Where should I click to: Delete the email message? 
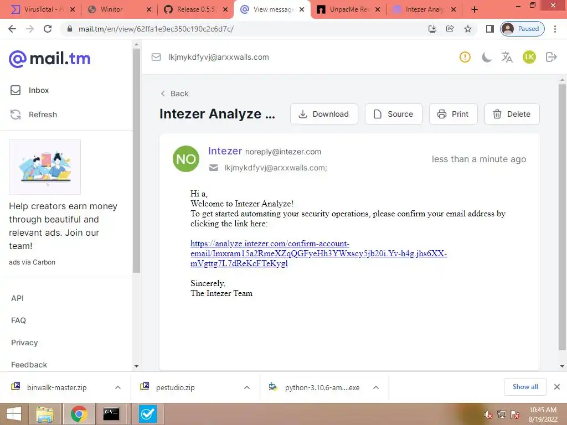512,114
